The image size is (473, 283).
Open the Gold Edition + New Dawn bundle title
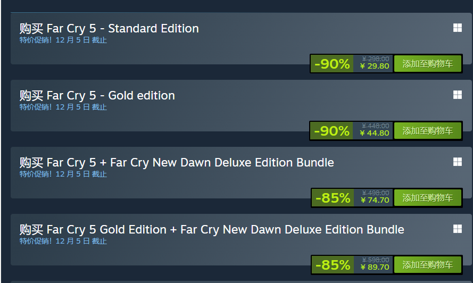tap(212, 230)
